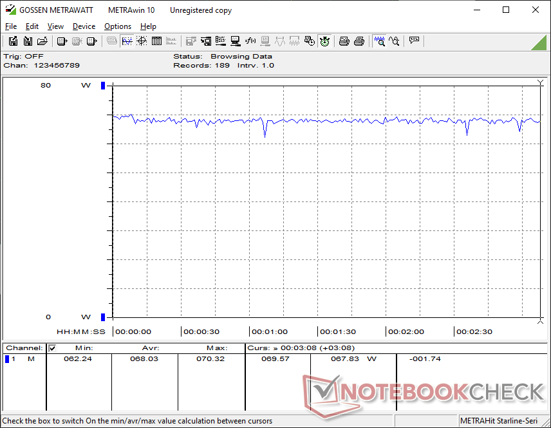Image resolution: width=551 pixels, height=428 pixels.
Task: Click the blue color swatch for channel 1
Action: [x=7, y=359]
